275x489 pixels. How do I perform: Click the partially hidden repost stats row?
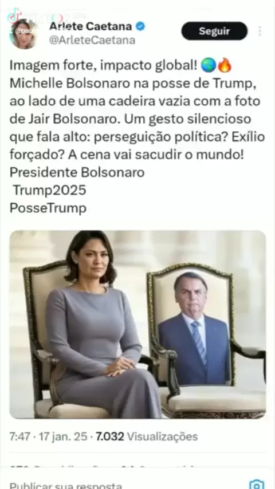point(103,467)
